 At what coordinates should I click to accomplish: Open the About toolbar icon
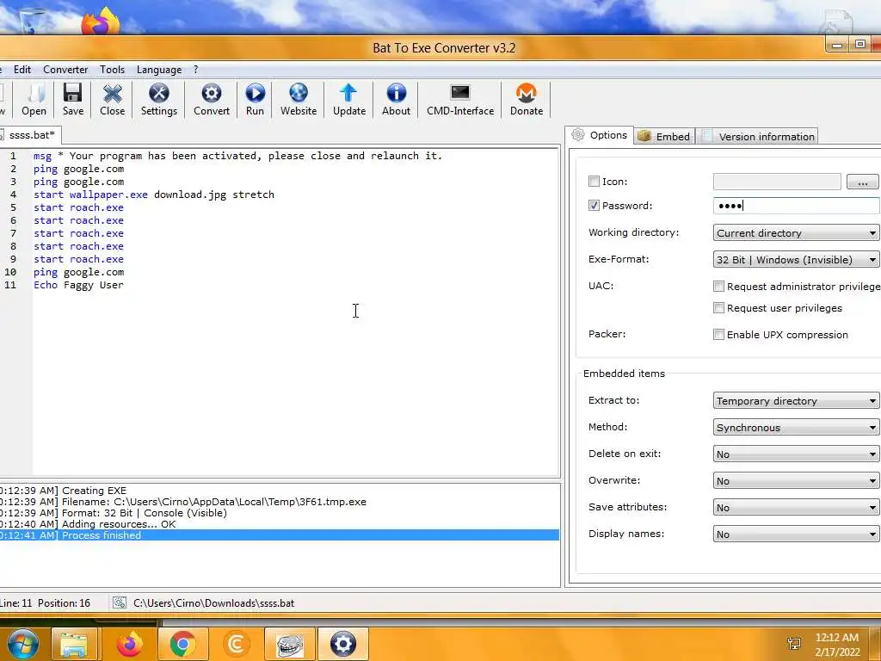pos(396,100)
